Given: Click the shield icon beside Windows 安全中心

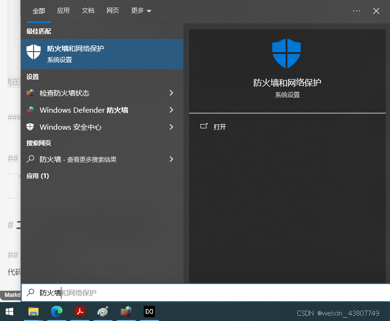Looking at the screenshot, I should [x=30, y=127].
